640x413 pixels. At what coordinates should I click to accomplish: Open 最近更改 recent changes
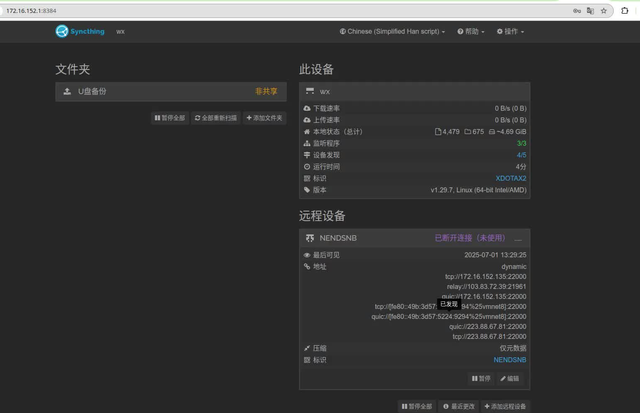tap(459, 406)
